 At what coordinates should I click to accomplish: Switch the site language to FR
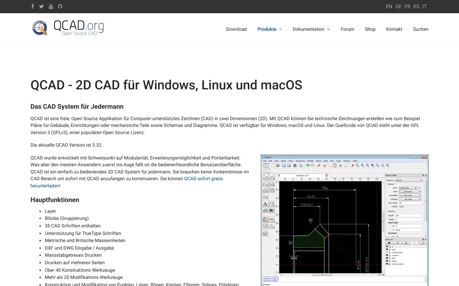coord(407,6)
